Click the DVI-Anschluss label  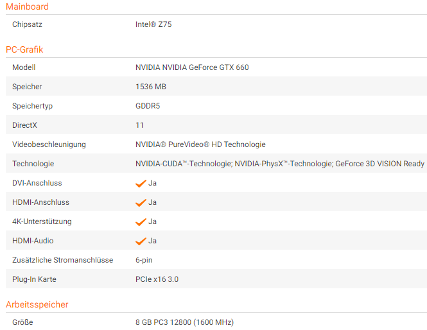(37, 183)
